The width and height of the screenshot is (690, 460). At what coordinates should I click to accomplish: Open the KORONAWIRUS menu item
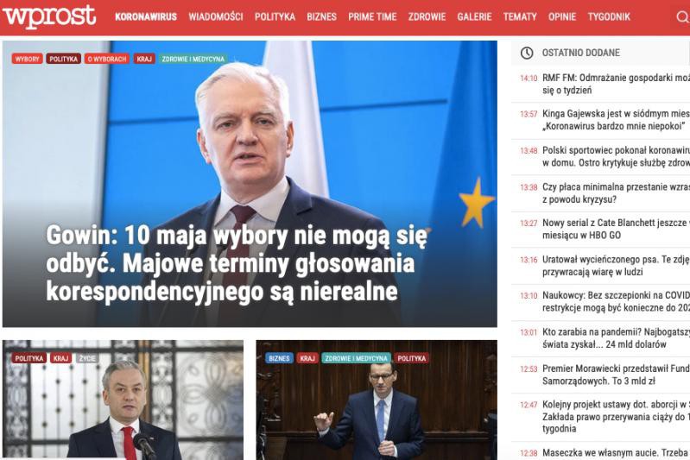[x=146, y=16]
